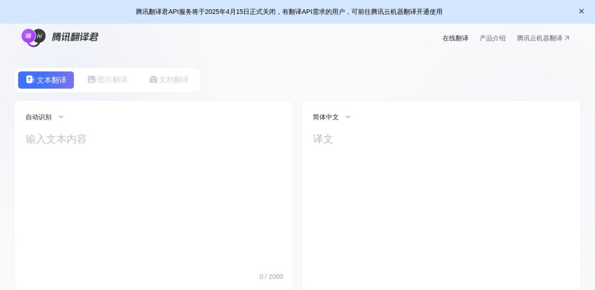Click the 腾讯翻译君 brand name text

point(75,37)
